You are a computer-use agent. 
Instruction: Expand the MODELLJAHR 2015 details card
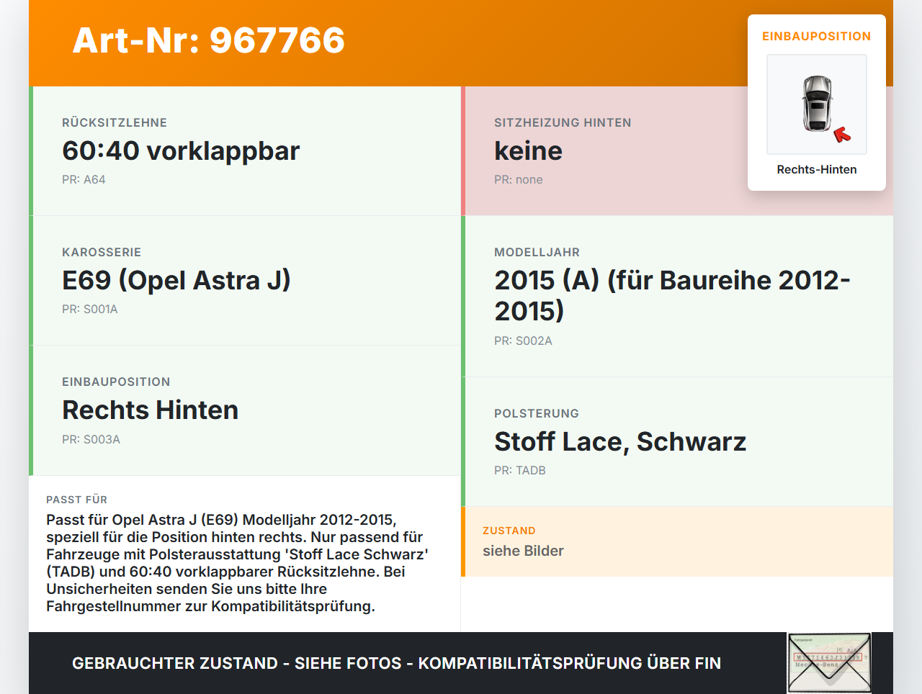pyautogui.click(x=672, y=295)
